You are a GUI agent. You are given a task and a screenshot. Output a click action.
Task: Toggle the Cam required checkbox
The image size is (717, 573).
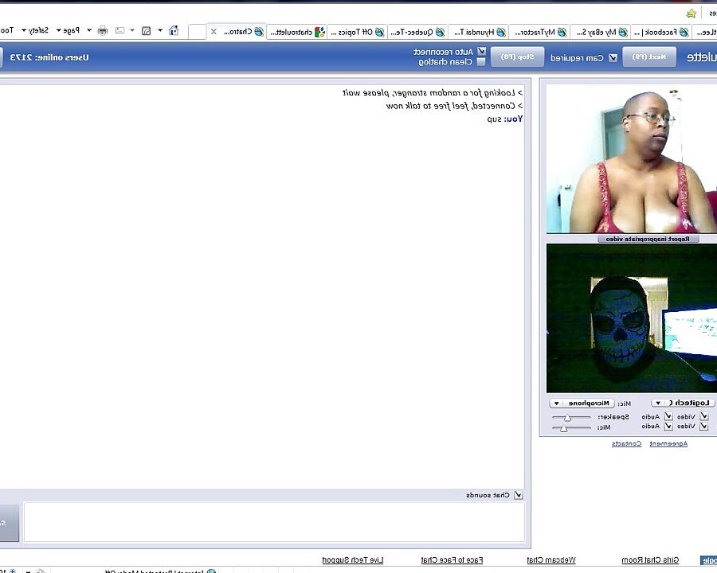[613, 57]
